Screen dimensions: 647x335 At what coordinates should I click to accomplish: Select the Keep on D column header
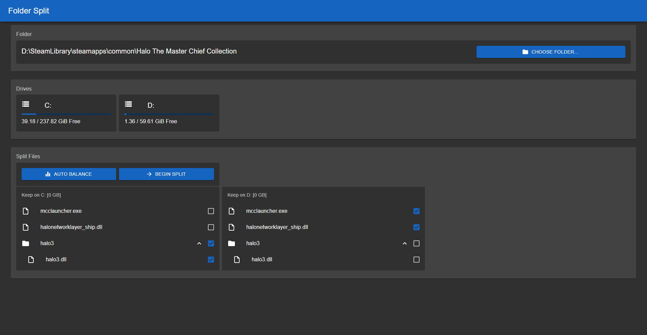[247, 195]
